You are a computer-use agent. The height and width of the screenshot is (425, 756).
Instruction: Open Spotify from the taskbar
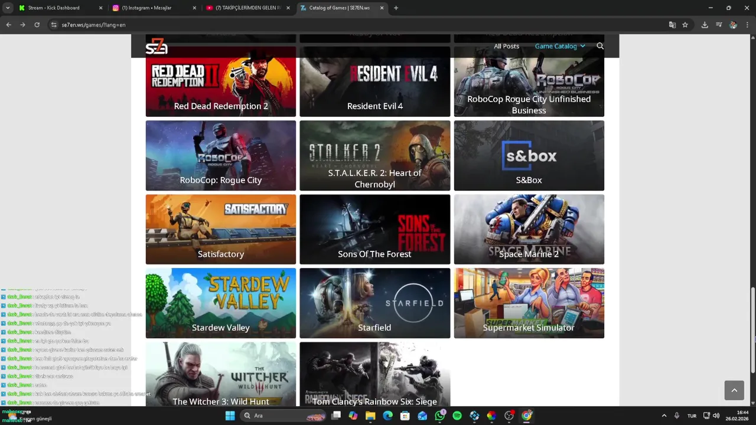pos(457,416)
